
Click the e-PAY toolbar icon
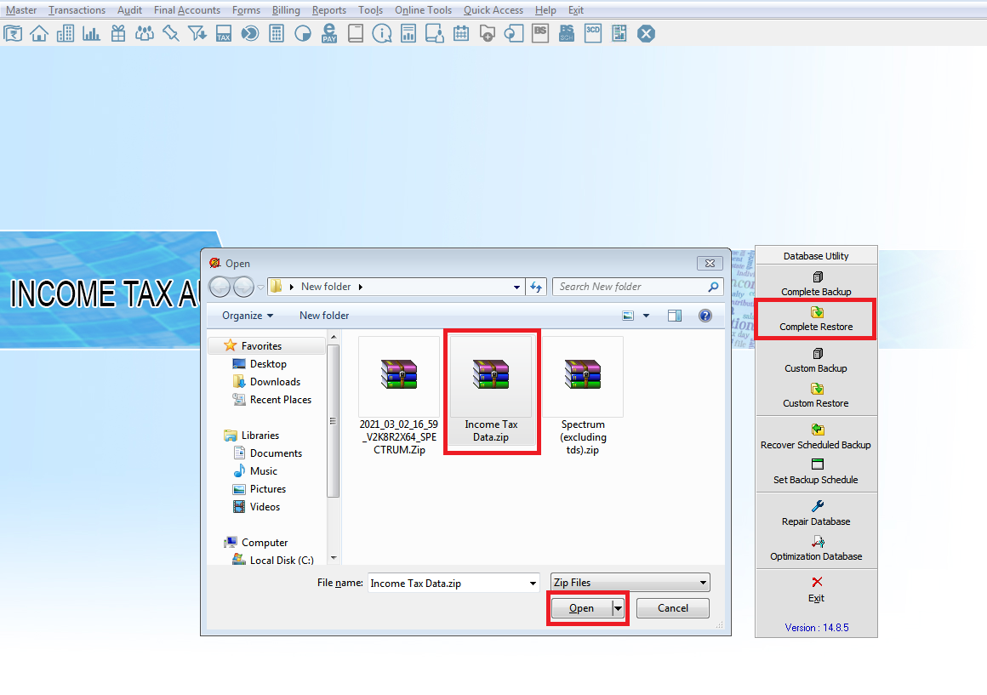tap(329, 33)
